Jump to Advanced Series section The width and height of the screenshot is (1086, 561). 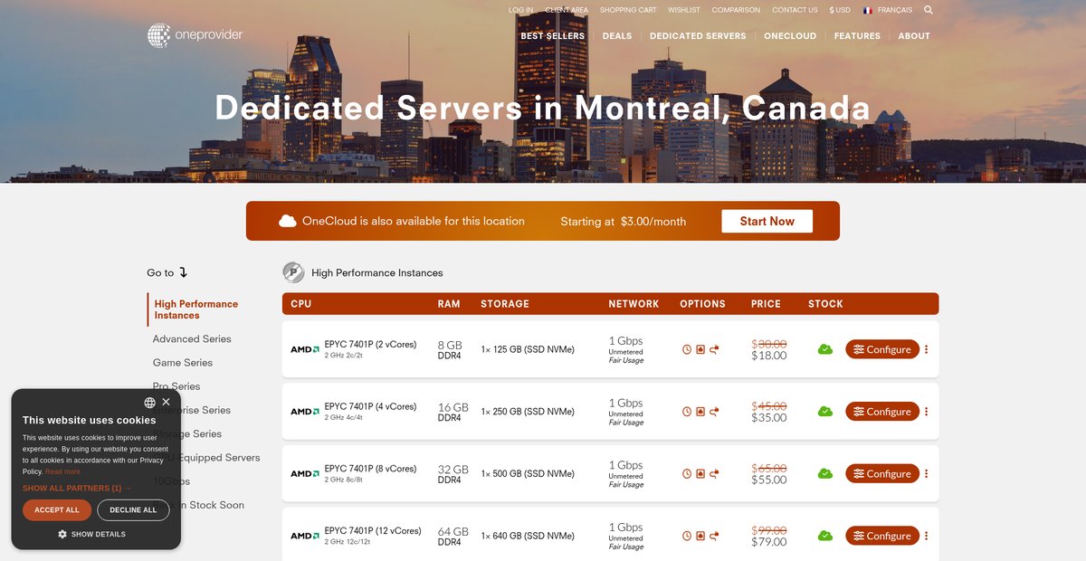coord(192,338)
